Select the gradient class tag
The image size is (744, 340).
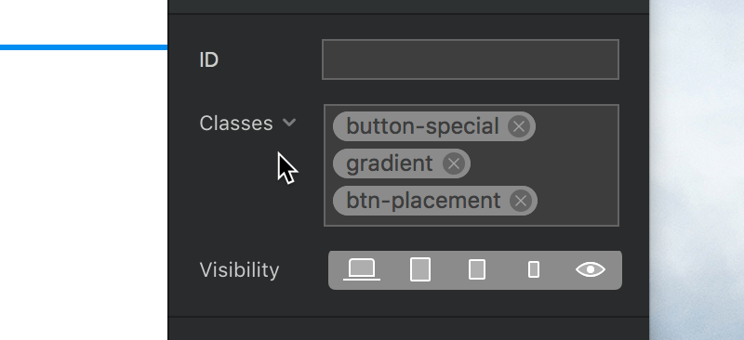point(389,164)
